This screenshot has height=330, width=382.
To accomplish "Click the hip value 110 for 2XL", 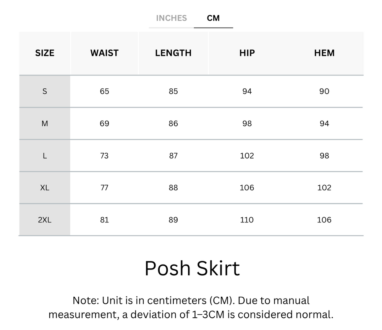I will point(247,220).
